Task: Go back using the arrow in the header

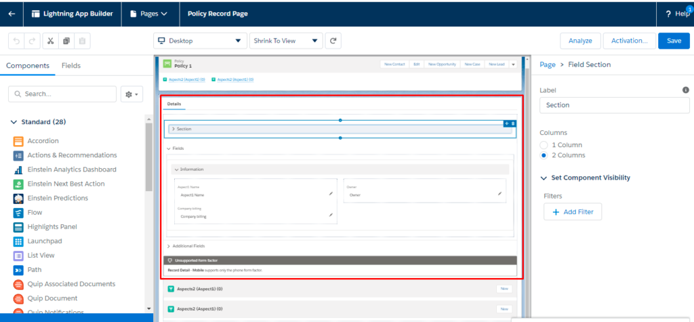Action: 12,14
